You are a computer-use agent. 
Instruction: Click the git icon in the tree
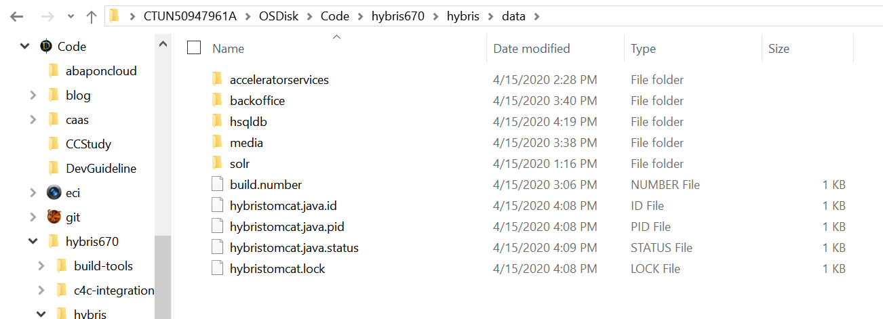pyautogui.click(x=54, y=217)
